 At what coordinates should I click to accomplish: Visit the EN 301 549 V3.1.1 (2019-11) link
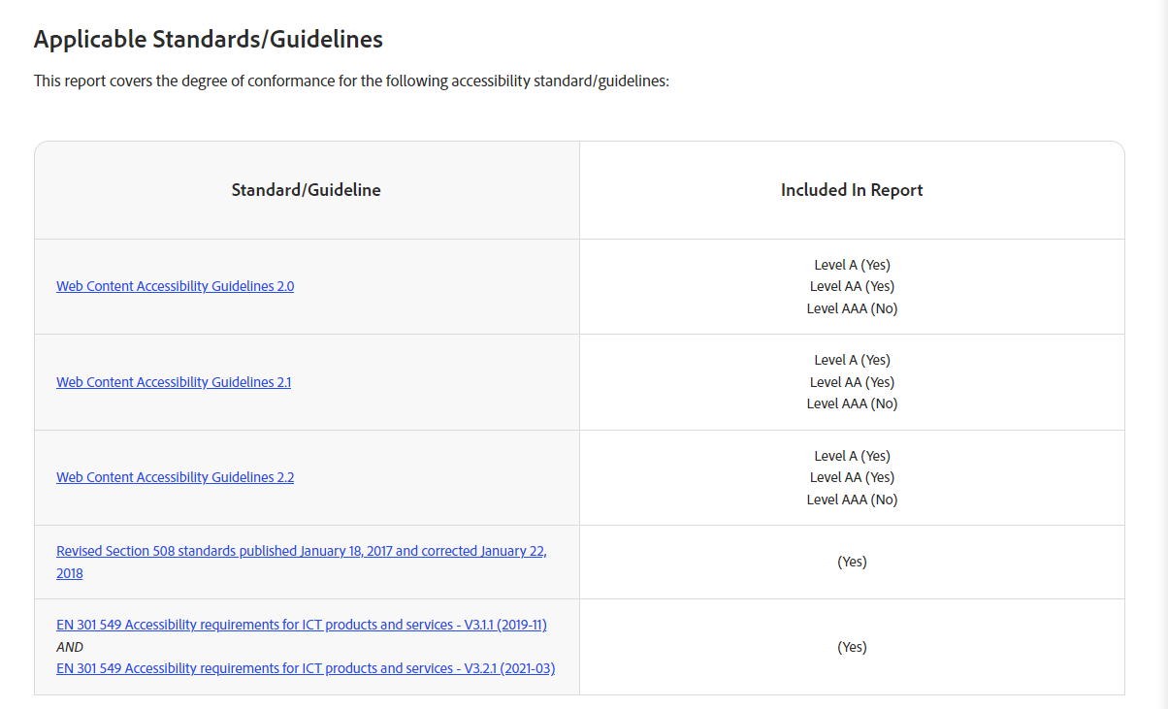(301, 625)
